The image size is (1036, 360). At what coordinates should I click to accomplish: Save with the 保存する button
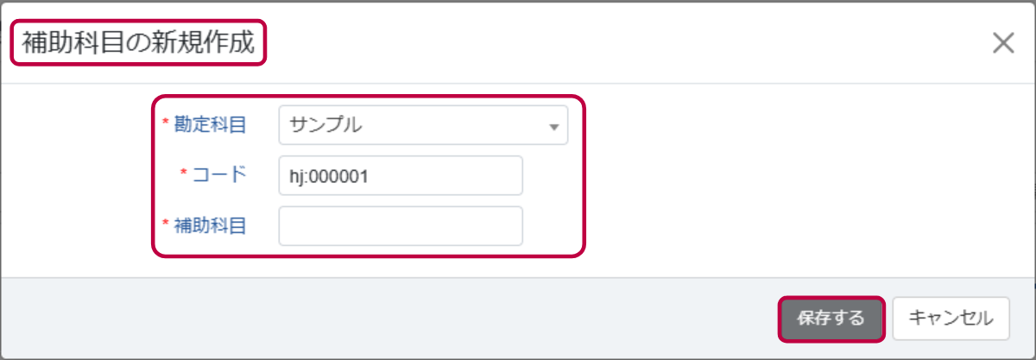(831, 318)
